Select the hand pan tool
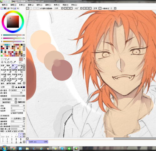The width and height of the screenshot is (156, 151). pos(12,62)
